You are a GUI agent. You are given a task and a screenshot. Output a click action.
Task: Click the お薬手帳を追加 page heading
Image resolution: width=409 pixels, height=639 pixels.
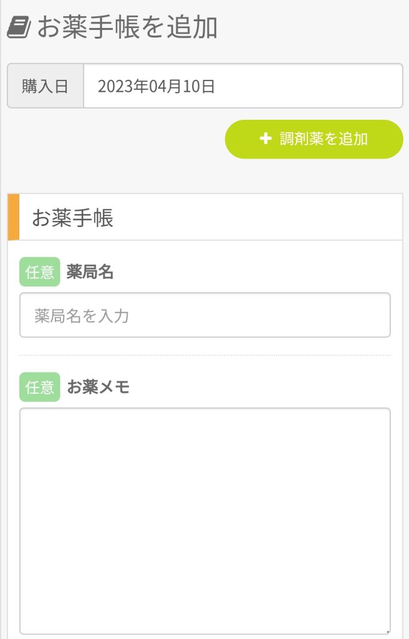point(127,28)
